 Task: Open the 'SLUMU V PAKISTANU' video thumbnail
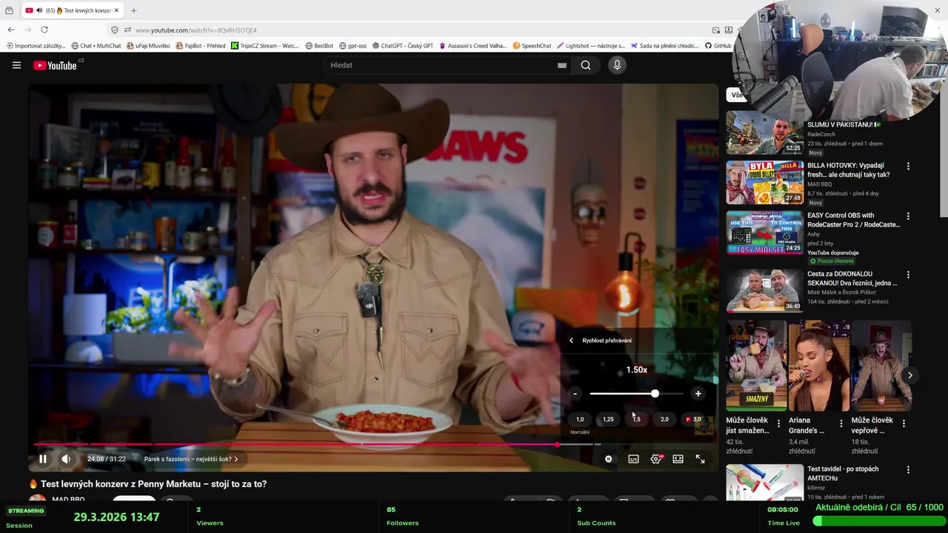pos(764,133)
